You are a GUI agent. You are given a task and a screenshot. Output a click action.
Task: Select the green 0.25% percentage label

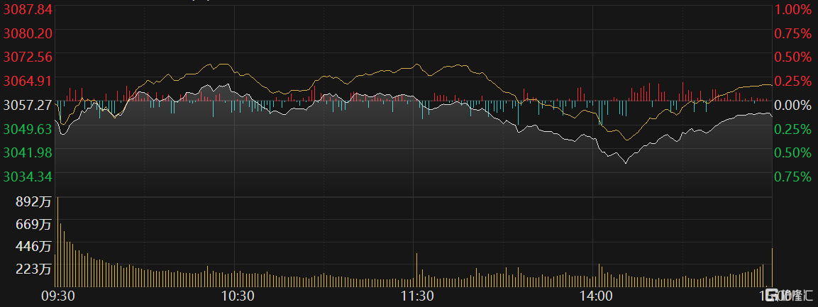793,129
